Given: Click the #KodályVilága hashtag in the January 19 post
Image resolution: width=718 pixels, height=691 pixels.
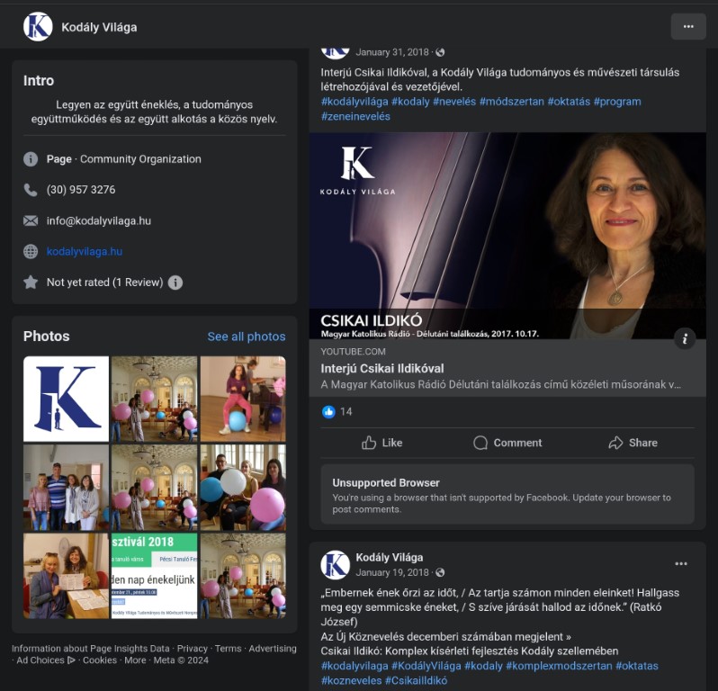Looking at the screenshot, I should [426, 666].
